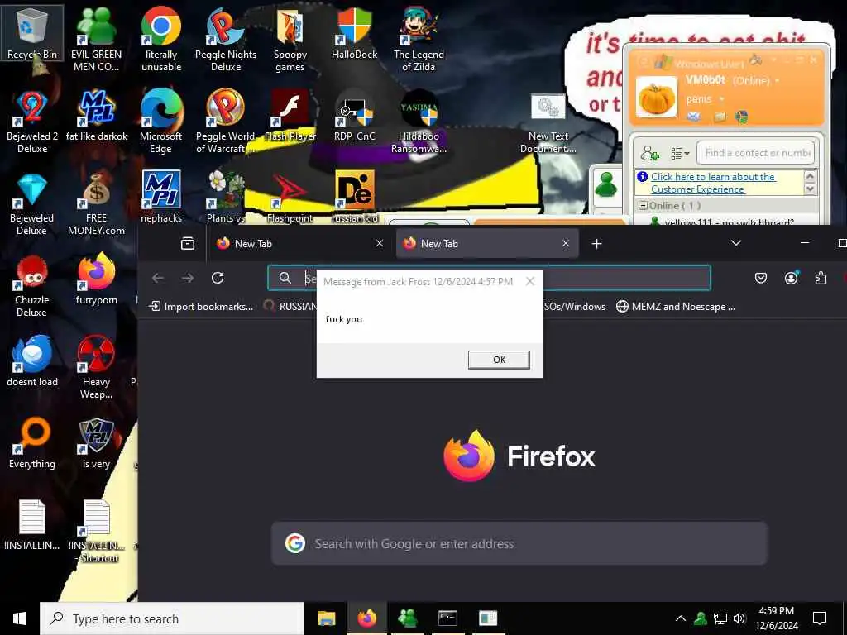The height and width of the screenshot is (635, 847).
Task: Open a new Firefox tab with plus
Action: 596,244
